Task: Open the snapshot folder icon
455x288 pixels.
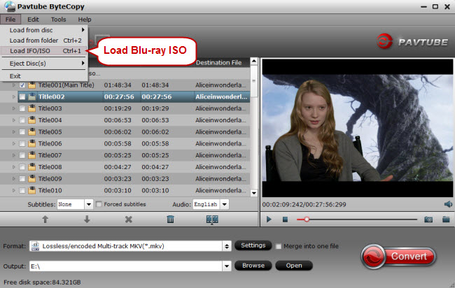Action: pyautogui.click(x=446, y=219)
